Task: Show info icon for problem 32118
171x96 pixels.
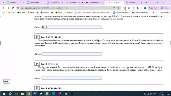Action: pos(59,37)
